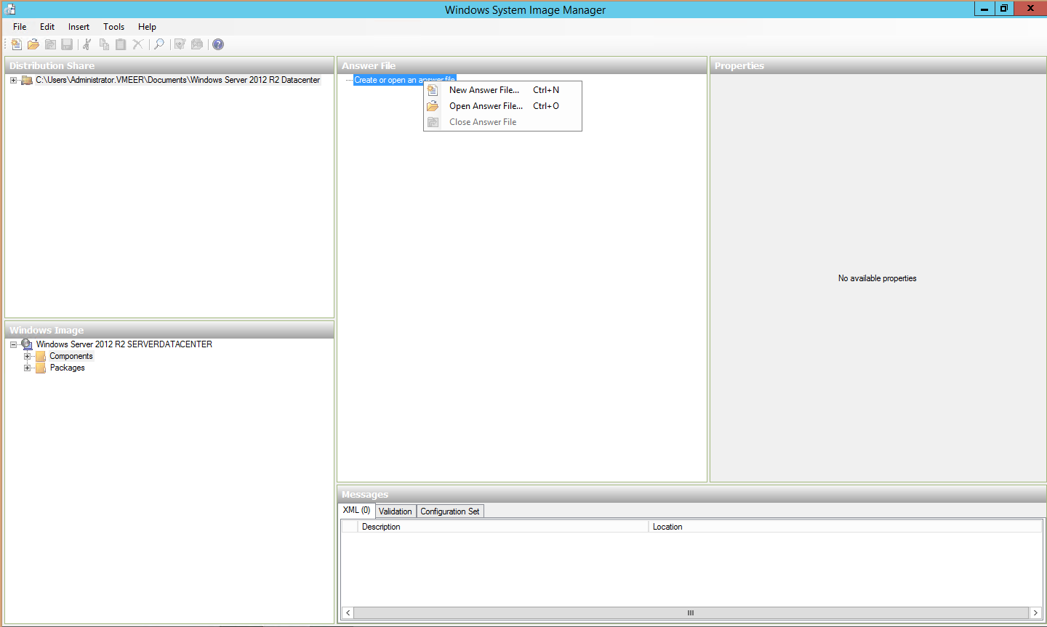1047x627 pixels.
Task: Expand the Packages tree node
Action: pyautogui.click(x=27, y=368)
